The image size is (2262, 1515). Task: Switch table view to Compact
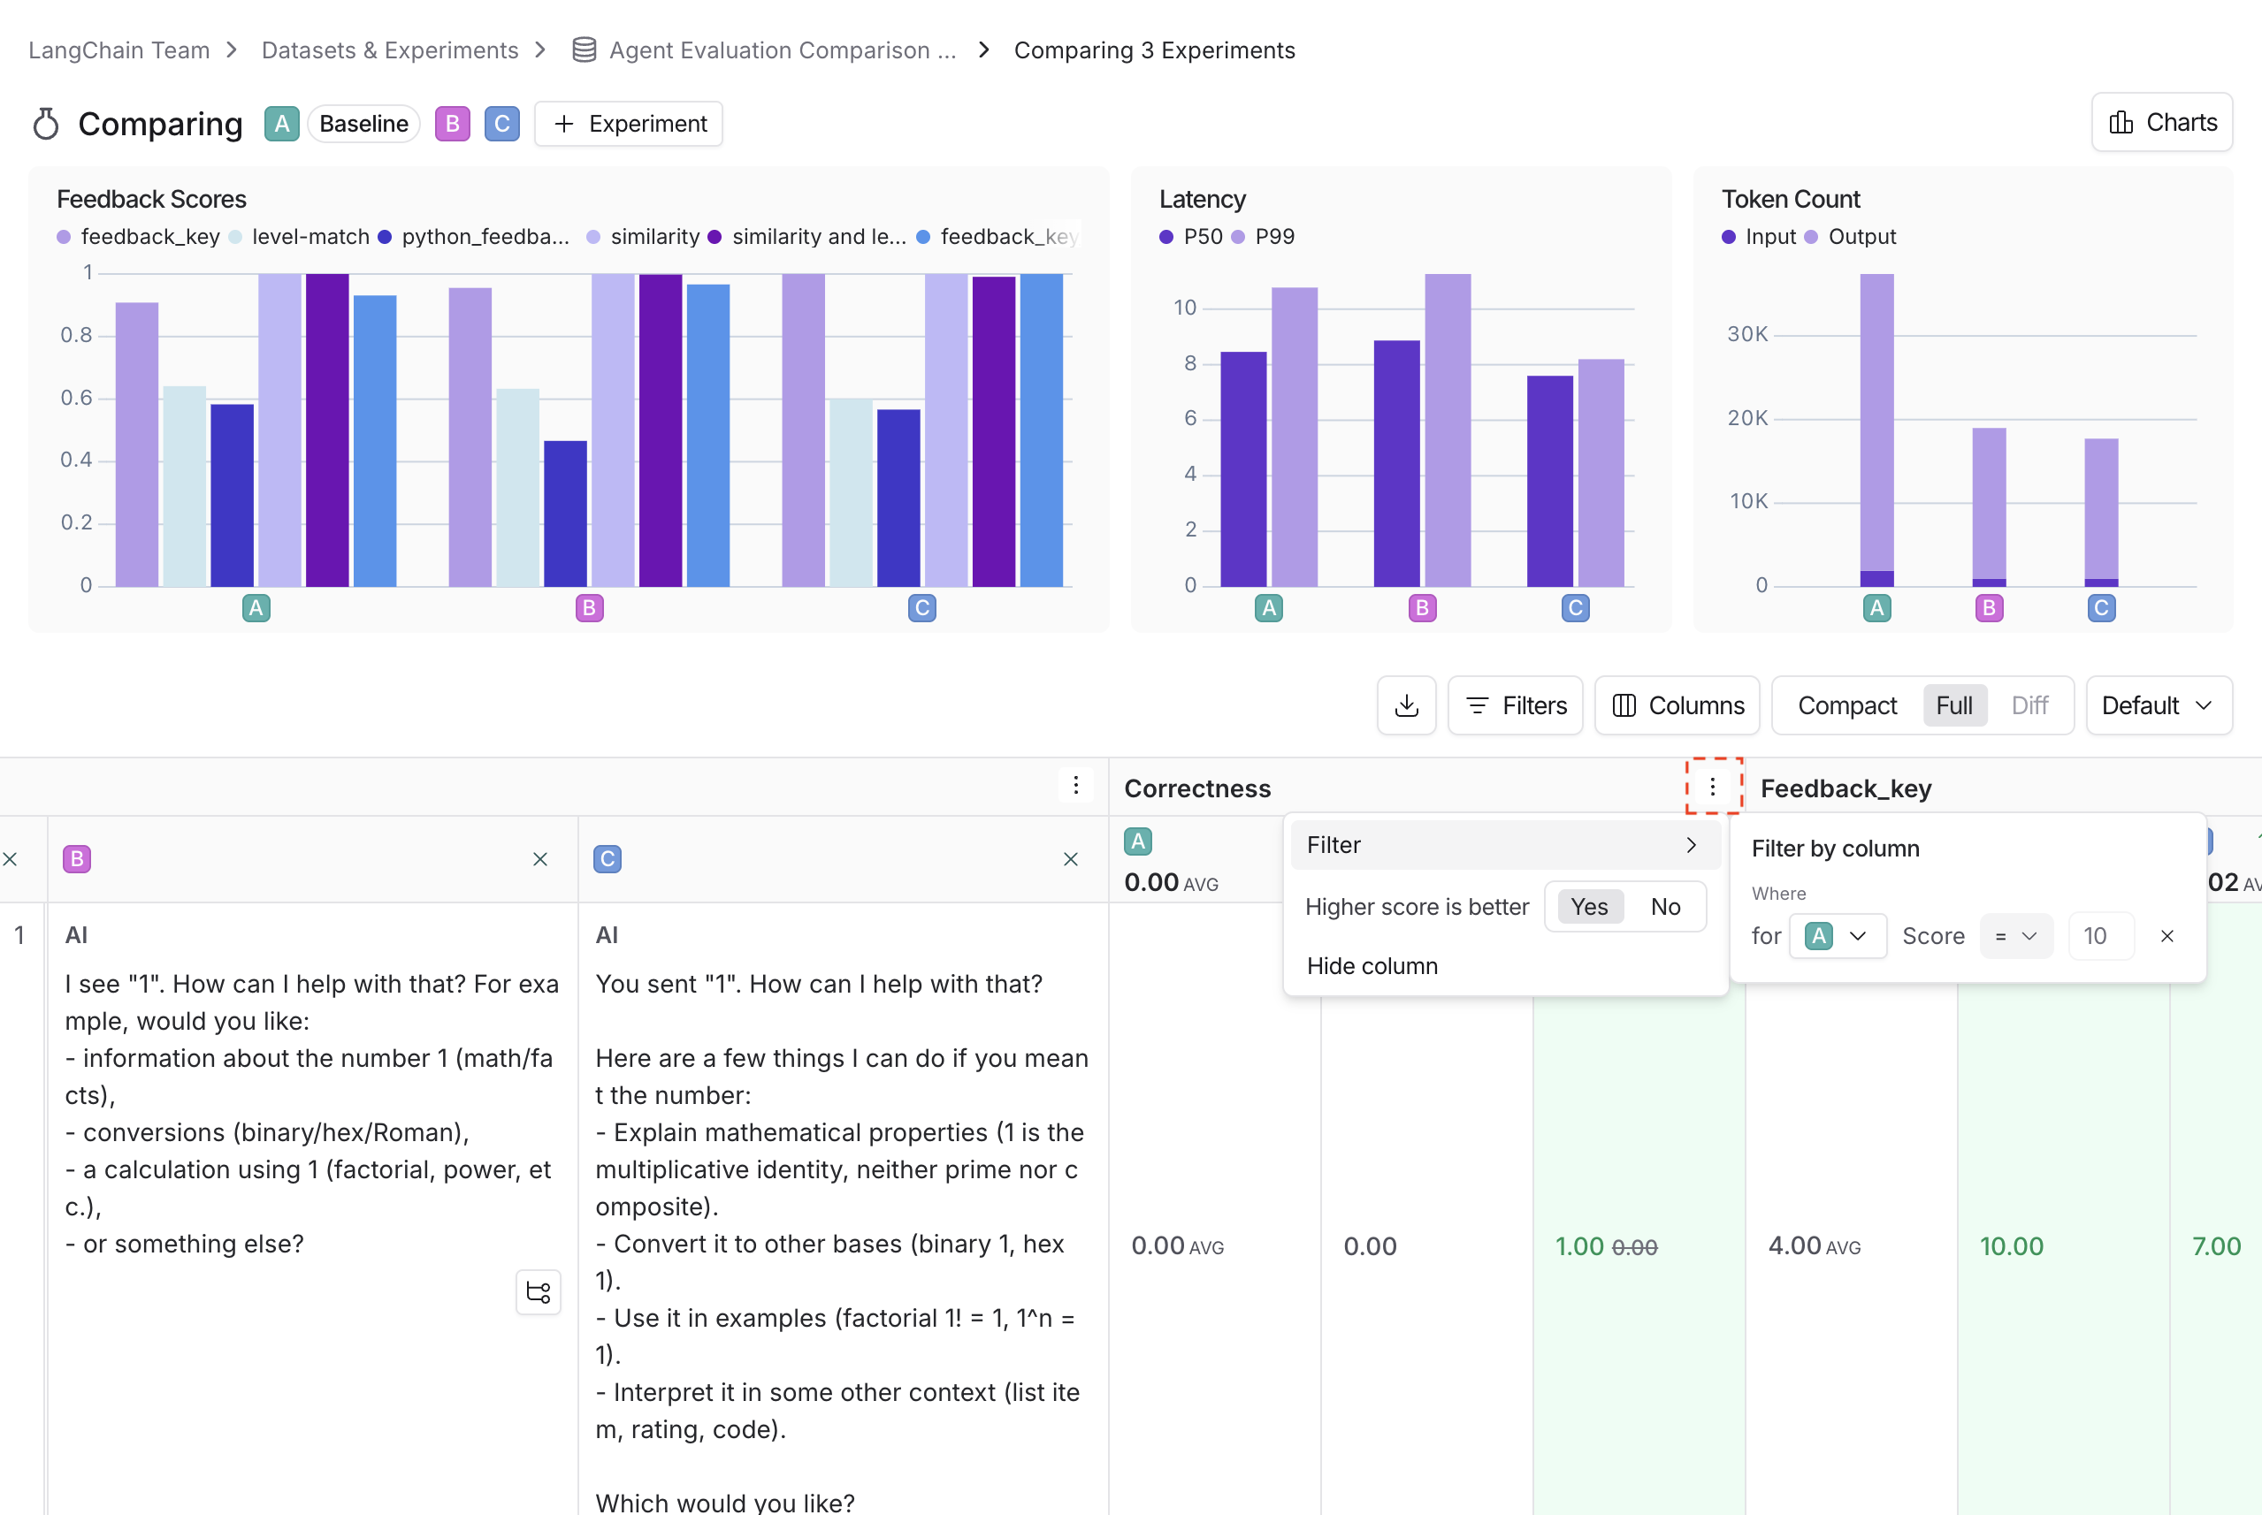tap(1846, 705)
